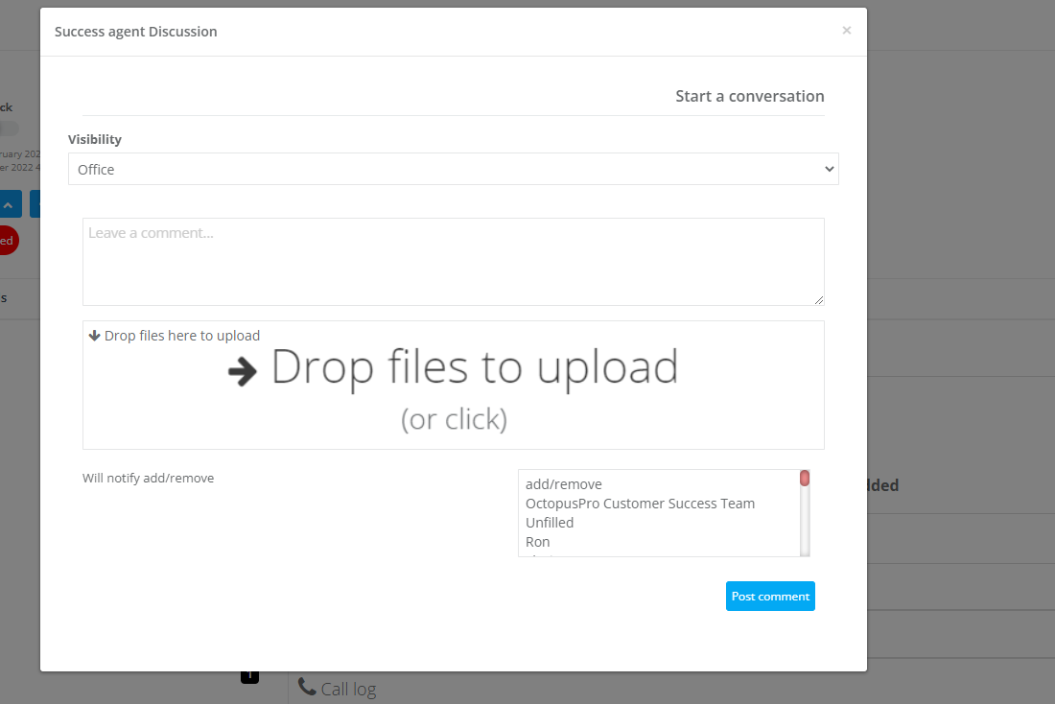Open the Visibility dropdown set to Office

tap(453, 169)
